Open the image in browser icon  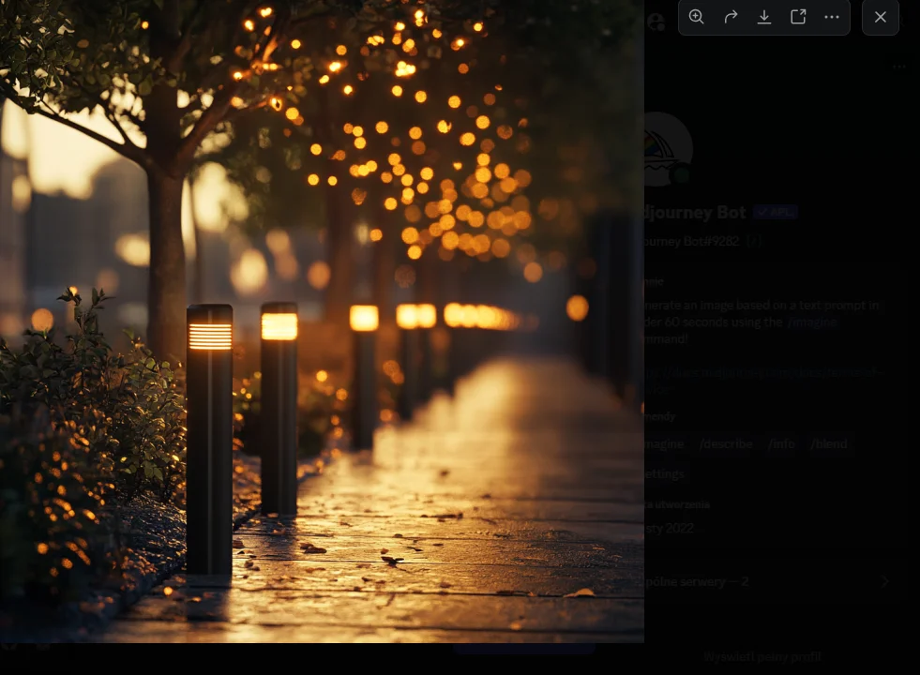click(x=798, y=17)
